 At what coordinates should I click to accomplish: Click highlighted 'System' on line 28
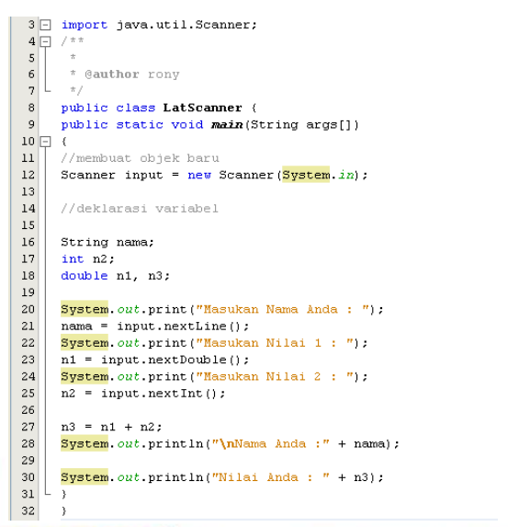pos(85,443)
